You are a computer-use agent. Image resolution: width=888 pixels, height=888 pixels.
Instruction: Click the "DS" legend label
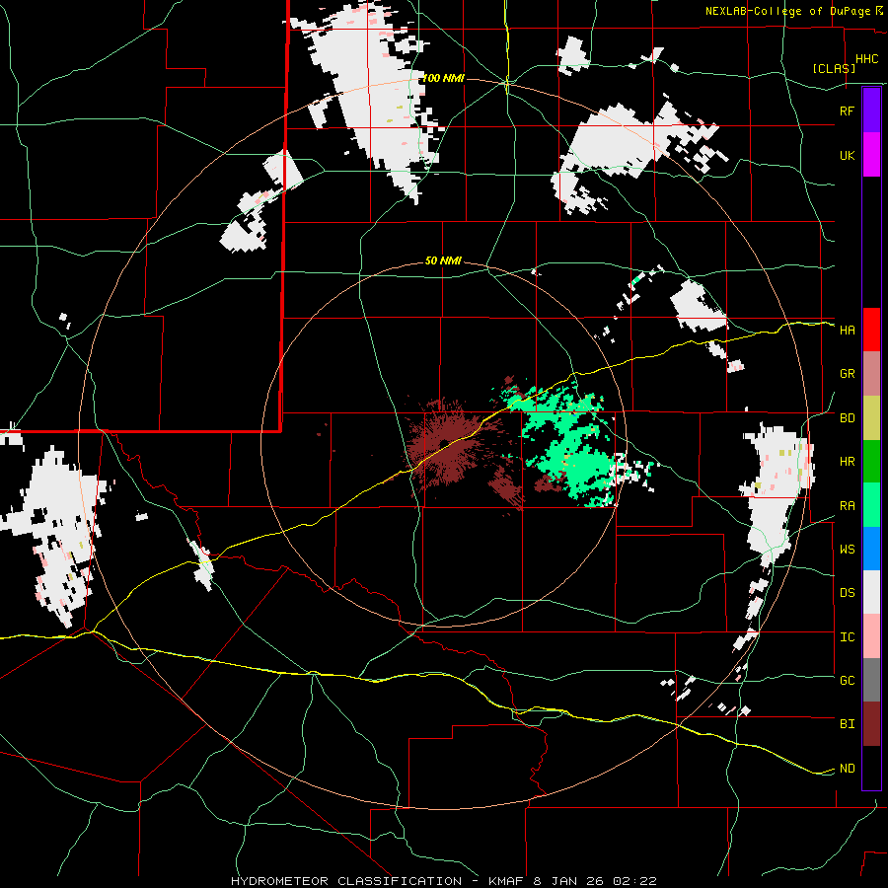tap(847, 593)
